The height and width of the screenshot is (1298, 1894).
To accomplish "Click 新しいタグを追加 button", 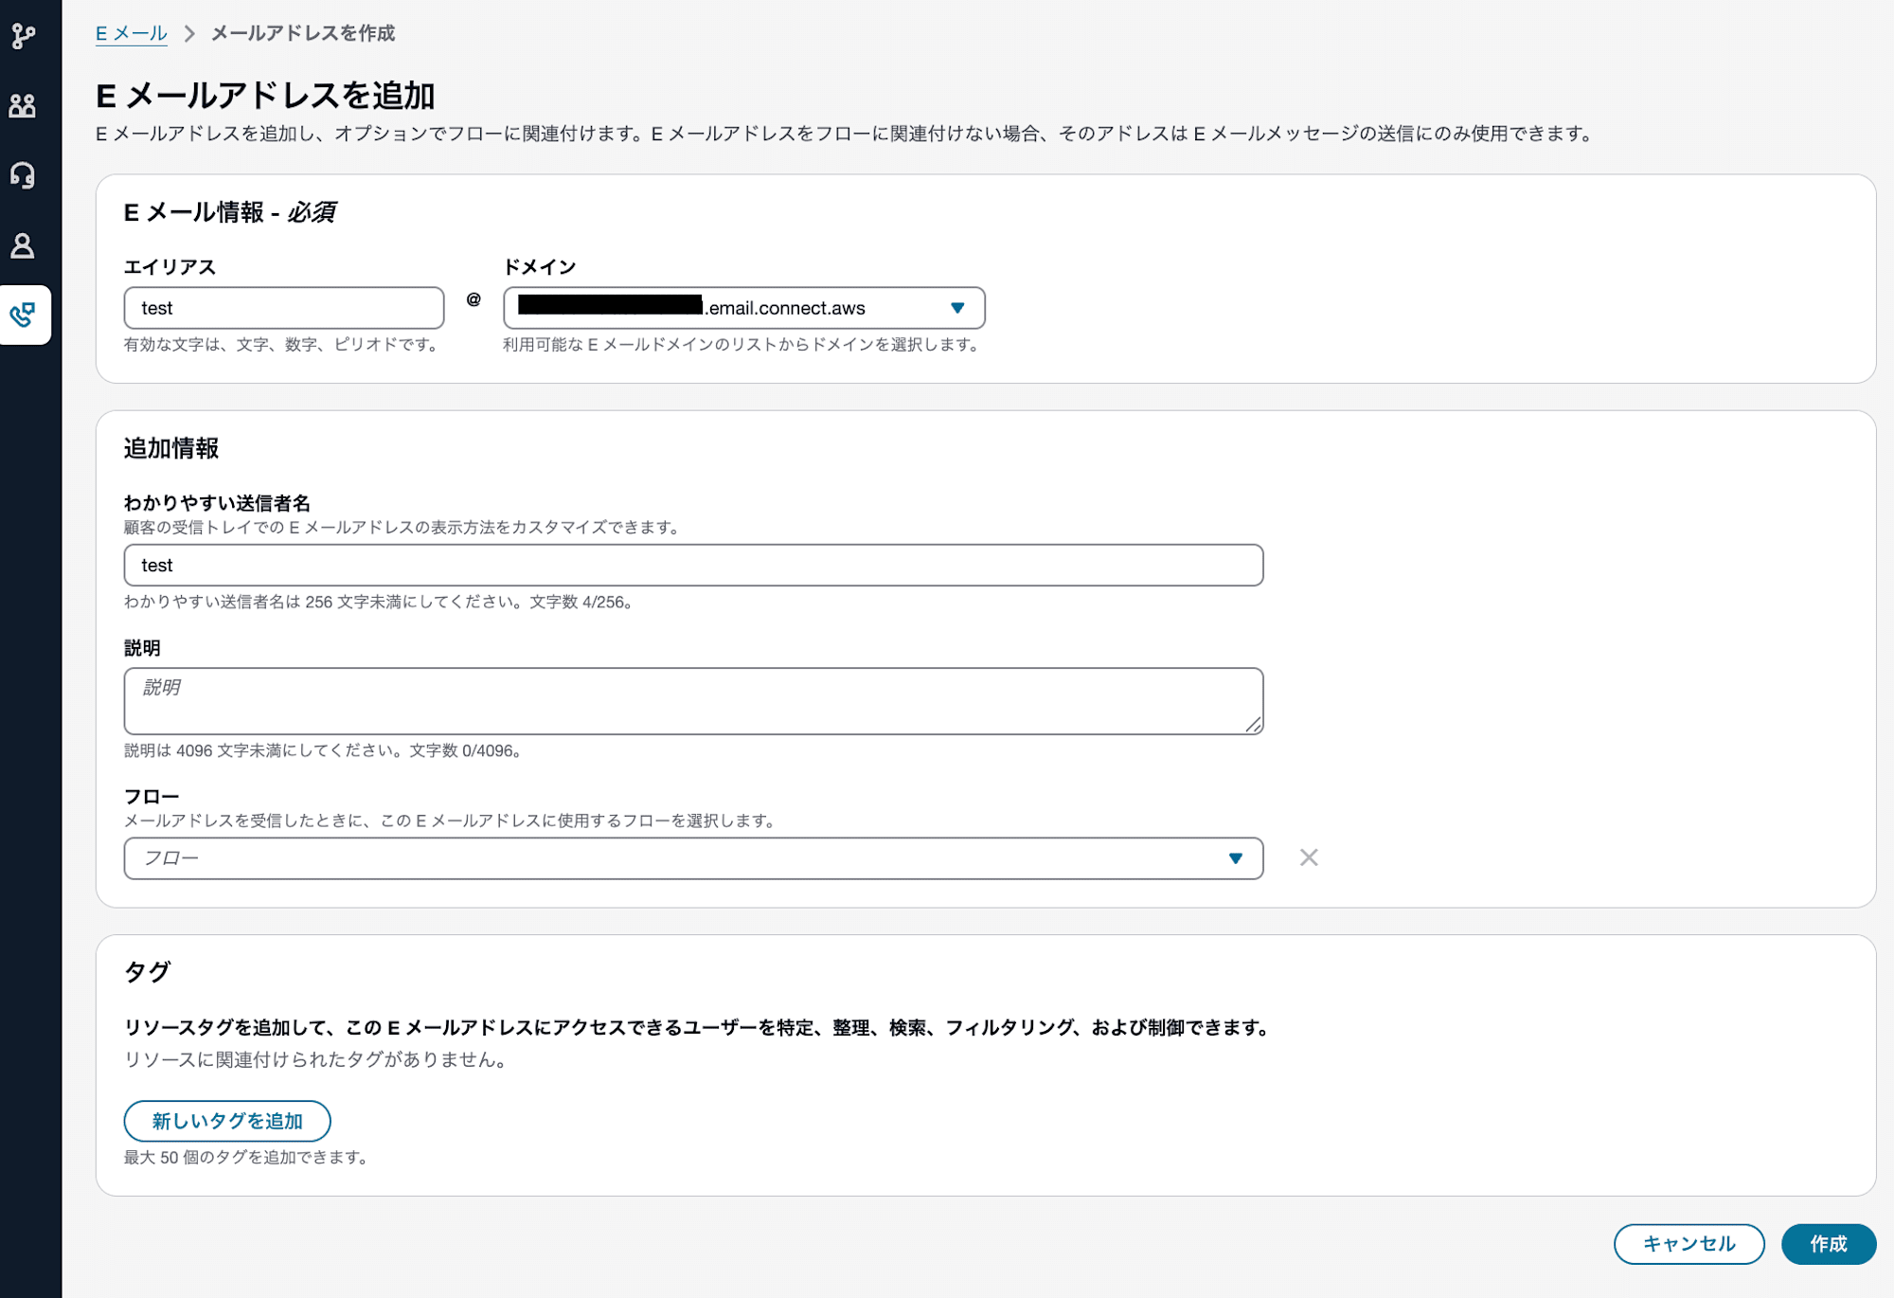I will coord(227,1121).
